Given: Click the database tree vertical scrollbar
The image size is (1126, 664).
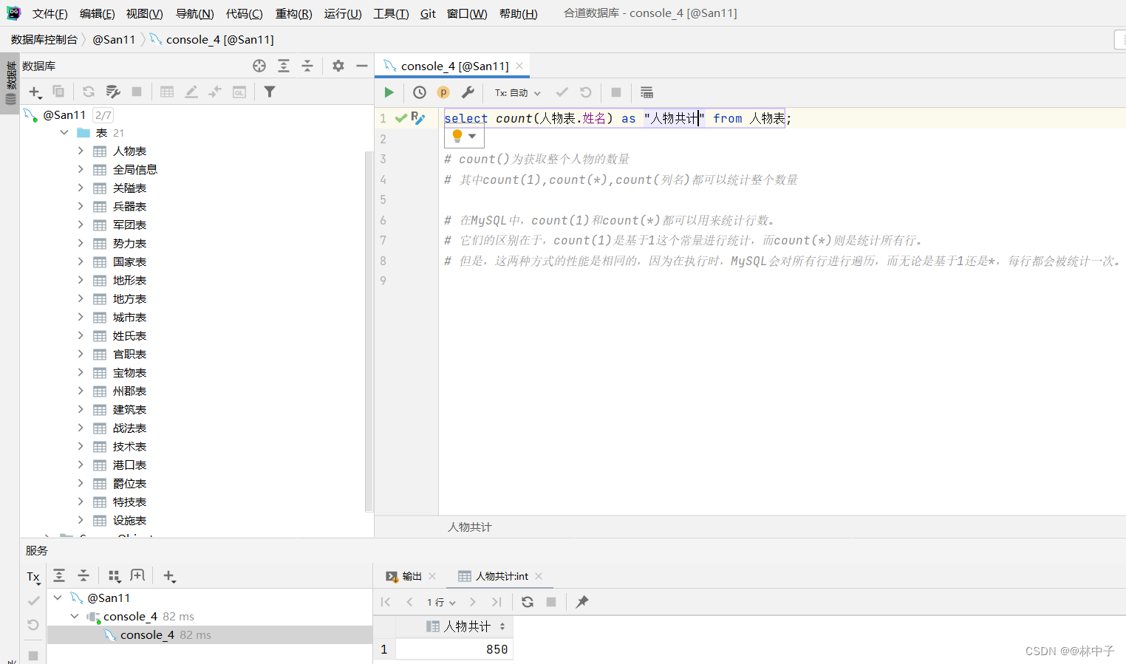Looking at the screenshot, I should [x=368, y=331].
